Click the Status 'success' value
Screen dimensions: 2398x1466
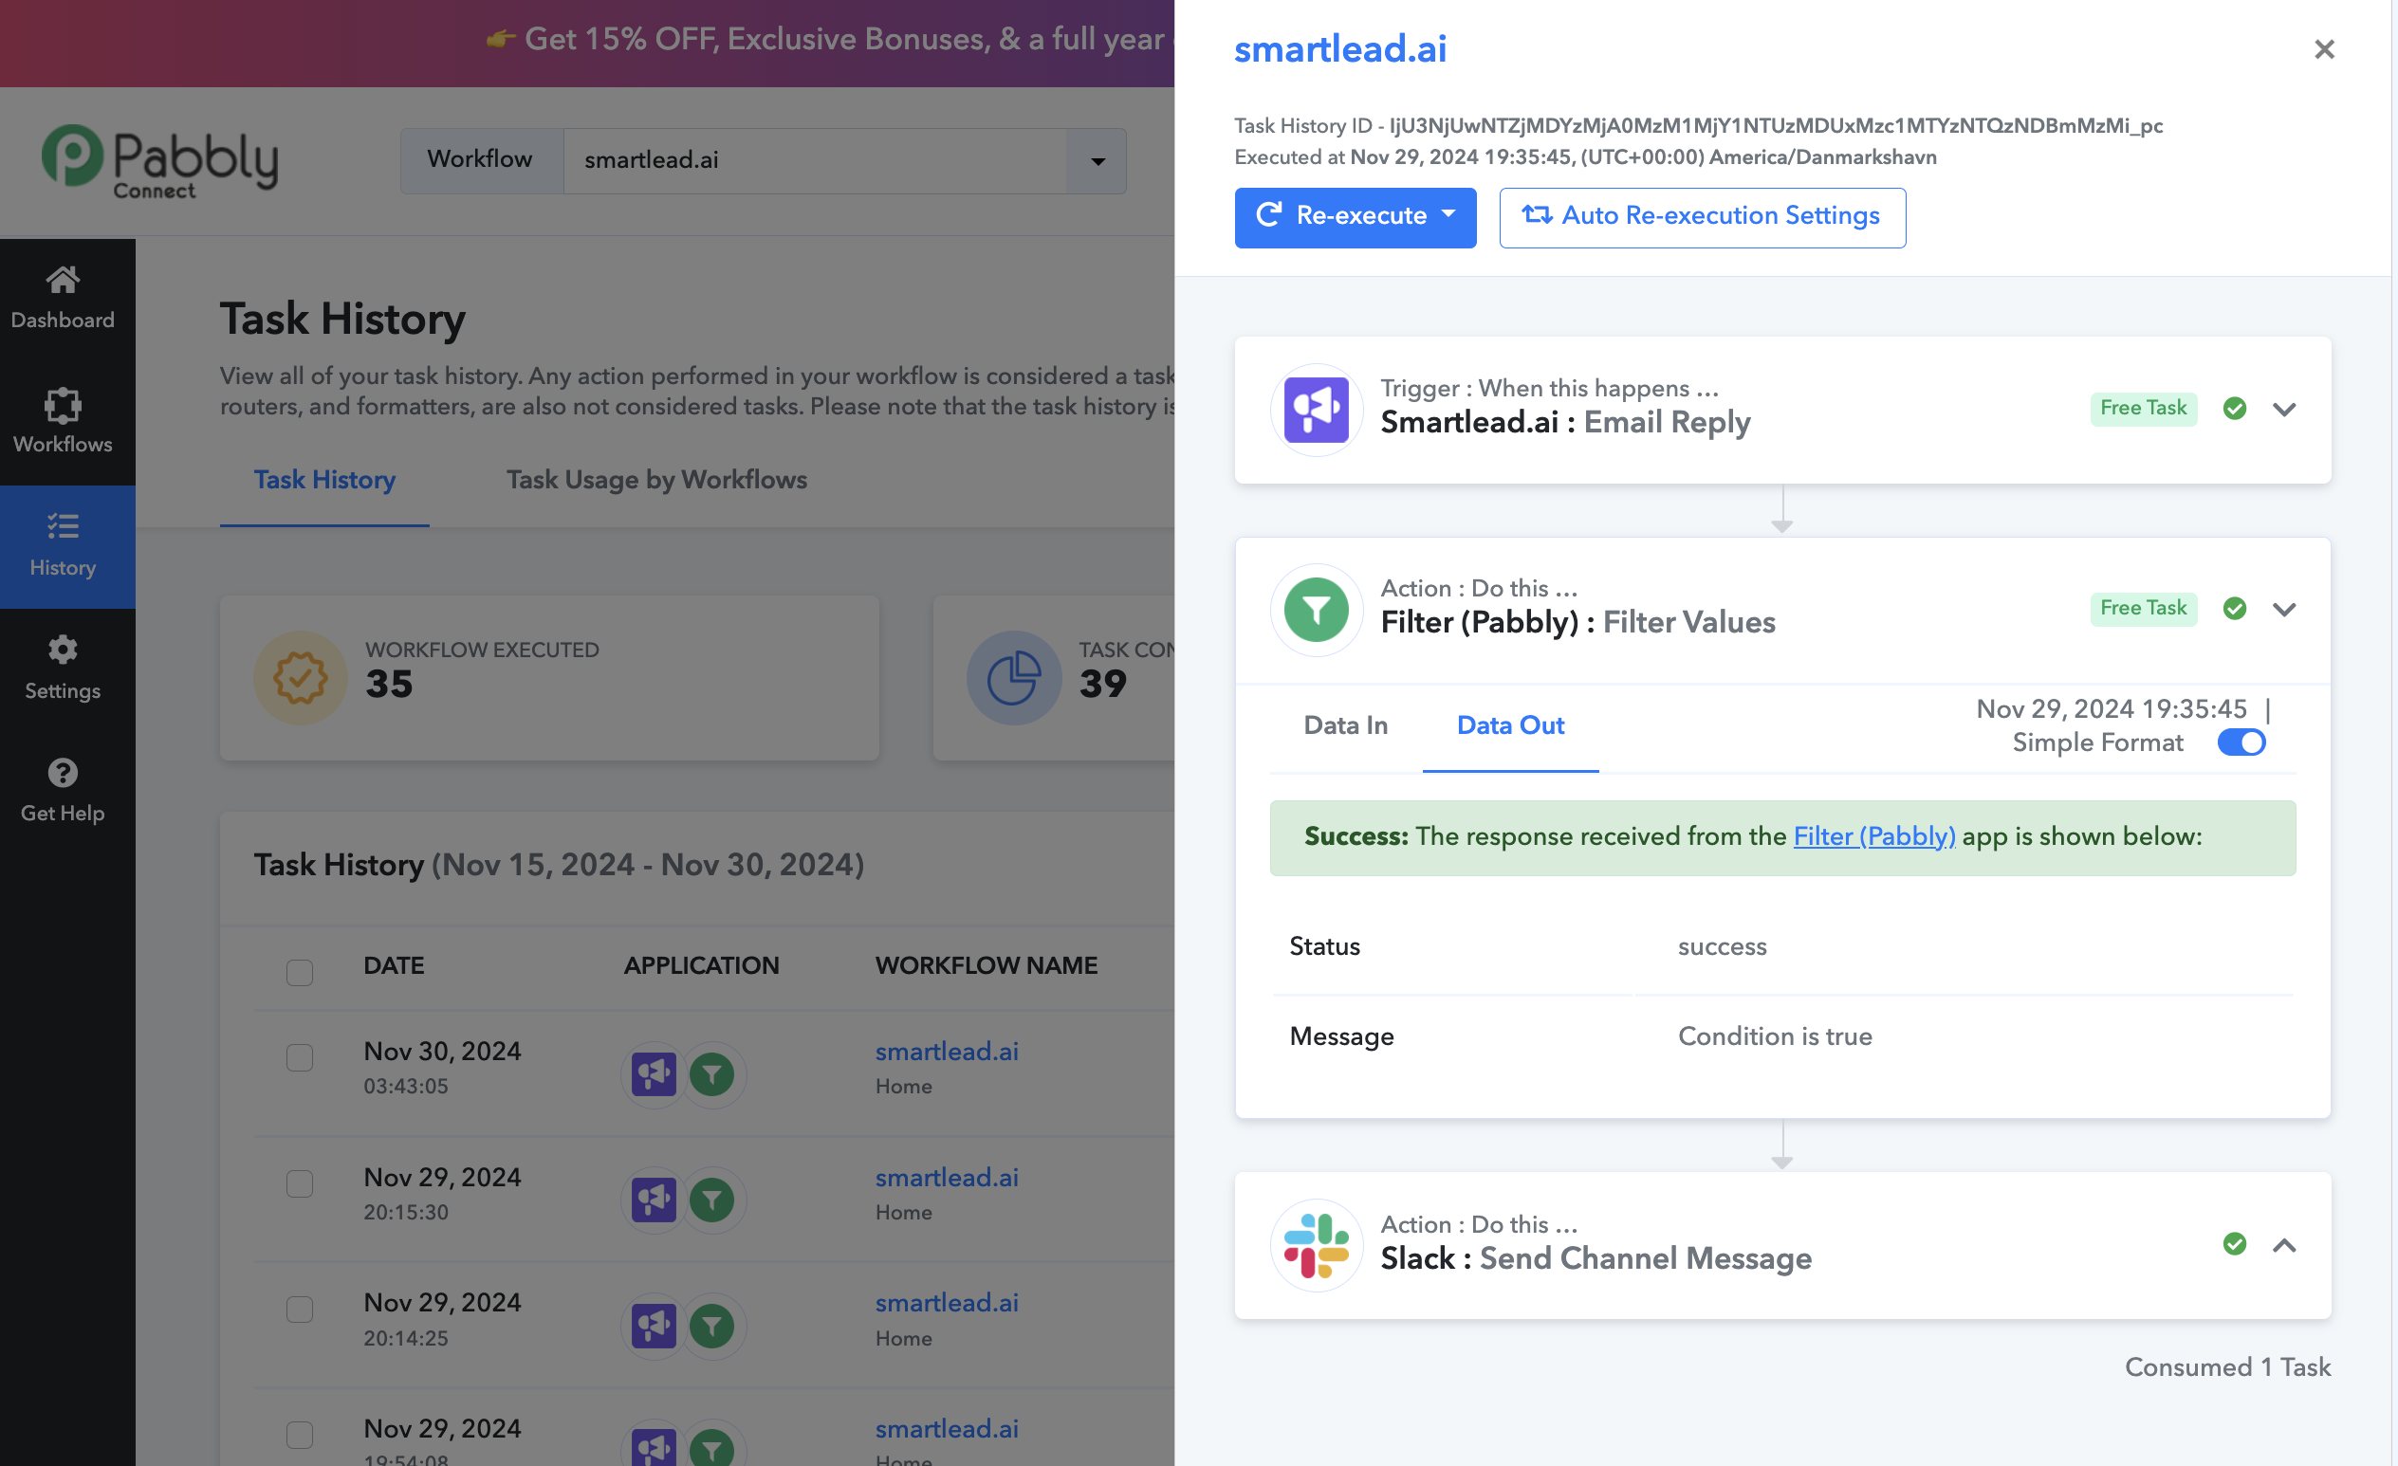1722,947
